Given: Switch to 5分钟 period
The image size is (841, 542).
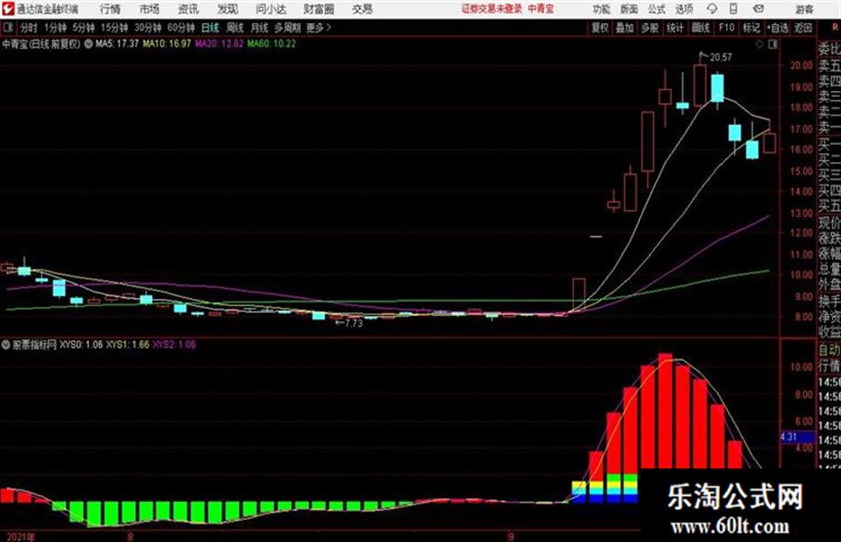Looking at the screenshot, I should 83,28.
